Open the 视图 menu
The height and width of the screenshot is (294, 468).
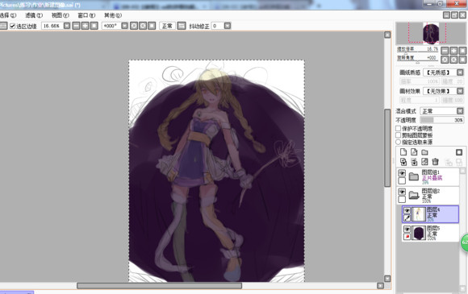pos(60,15)
